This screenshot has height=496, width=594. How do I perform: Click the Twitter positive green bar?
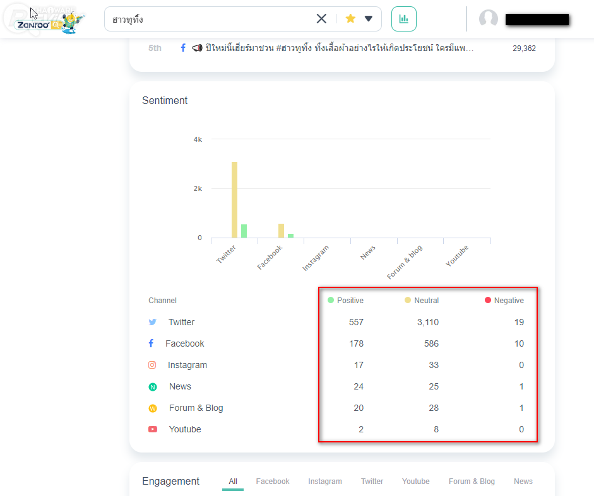click(244, 231)
